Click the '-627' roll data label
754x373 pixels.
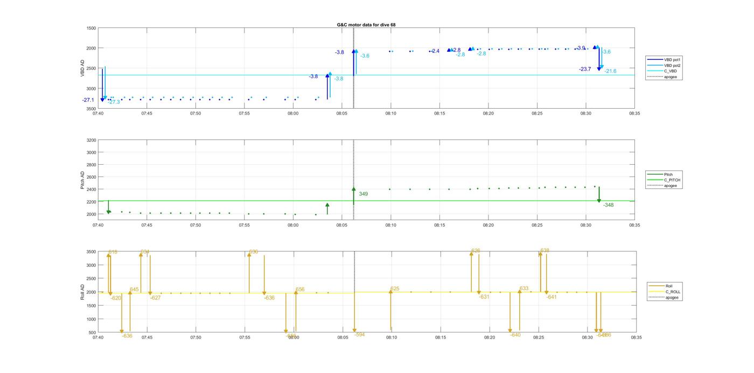click(155, 298)
